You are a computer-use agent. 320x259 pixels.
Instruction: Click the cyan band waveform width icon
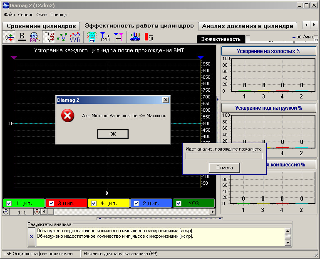point(92,37)
